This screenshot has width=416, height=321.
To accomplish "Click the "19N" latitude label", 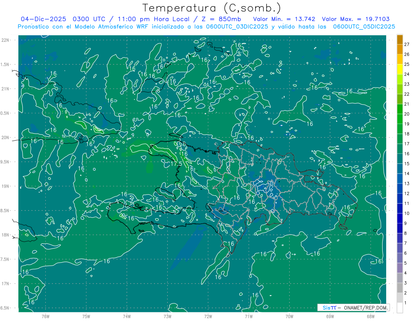I will coord(5,186).
